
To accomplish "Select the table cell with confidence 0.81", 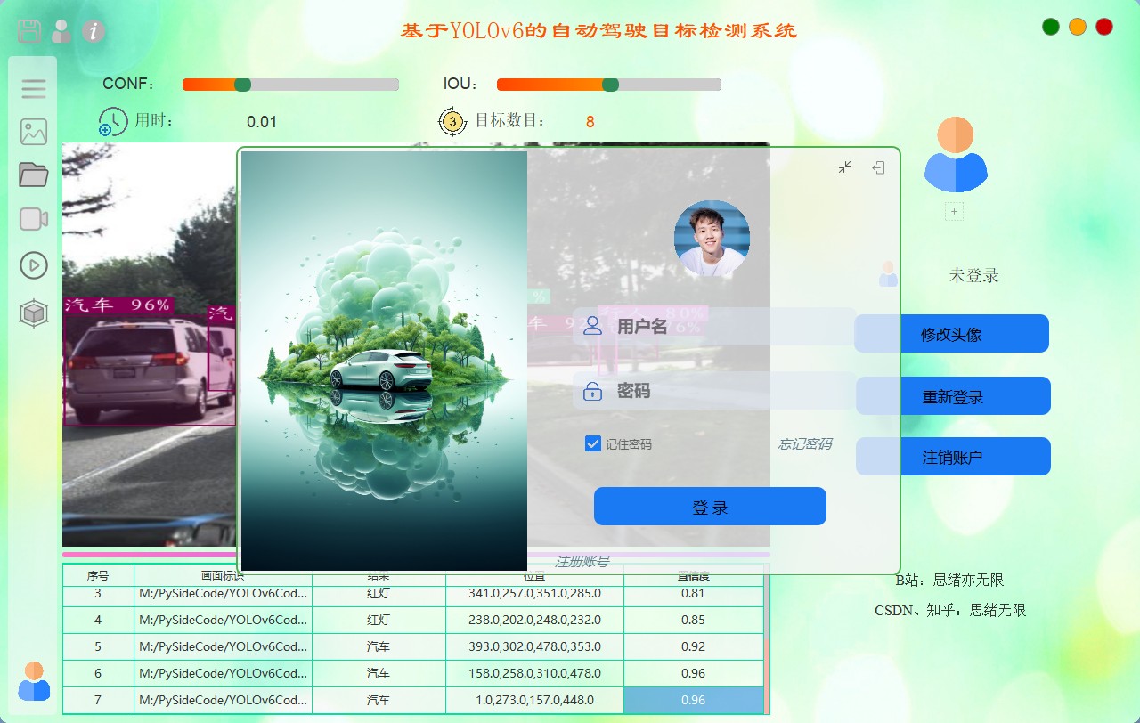I will tap(694, 593).
